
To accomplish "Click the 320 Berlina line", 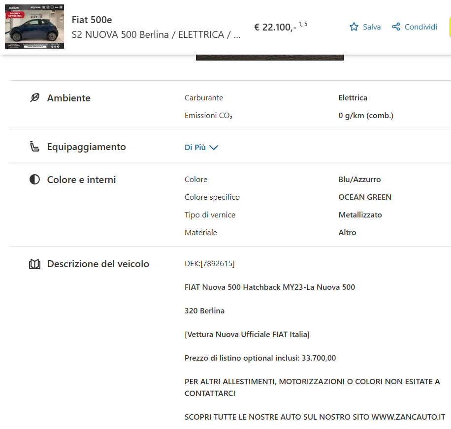I will tap(204, 310).
